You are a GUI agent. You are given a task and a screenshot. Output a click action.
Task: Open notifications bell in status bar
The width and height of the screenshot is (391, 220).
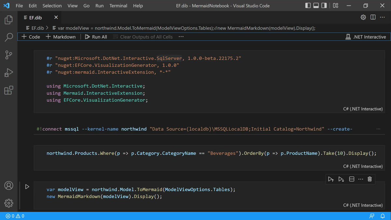[x=382, y=216]
